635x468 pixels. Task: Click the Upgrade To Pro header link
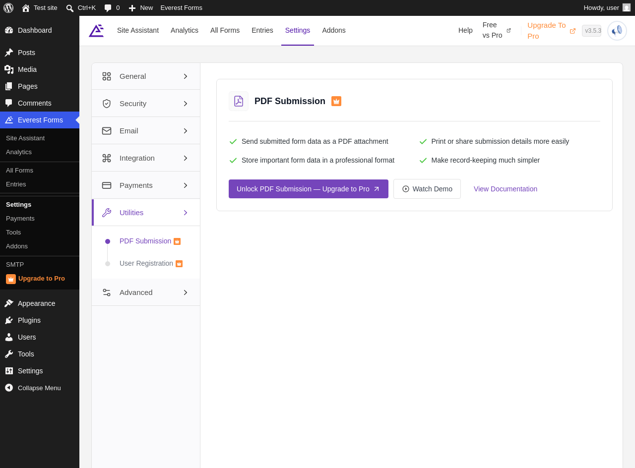click(x=551, y=30)
